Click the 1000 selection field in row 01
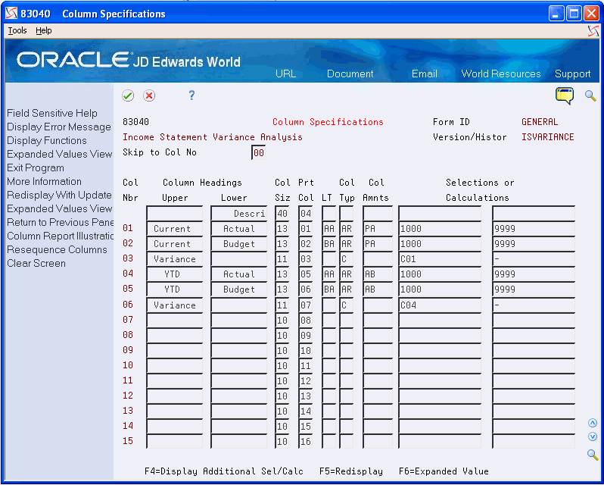 tap(440, 228)
